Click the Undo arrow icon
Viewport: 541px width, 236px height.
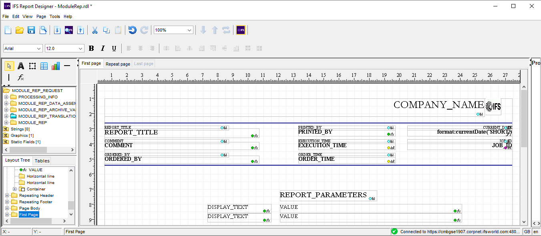click(132, 30)
